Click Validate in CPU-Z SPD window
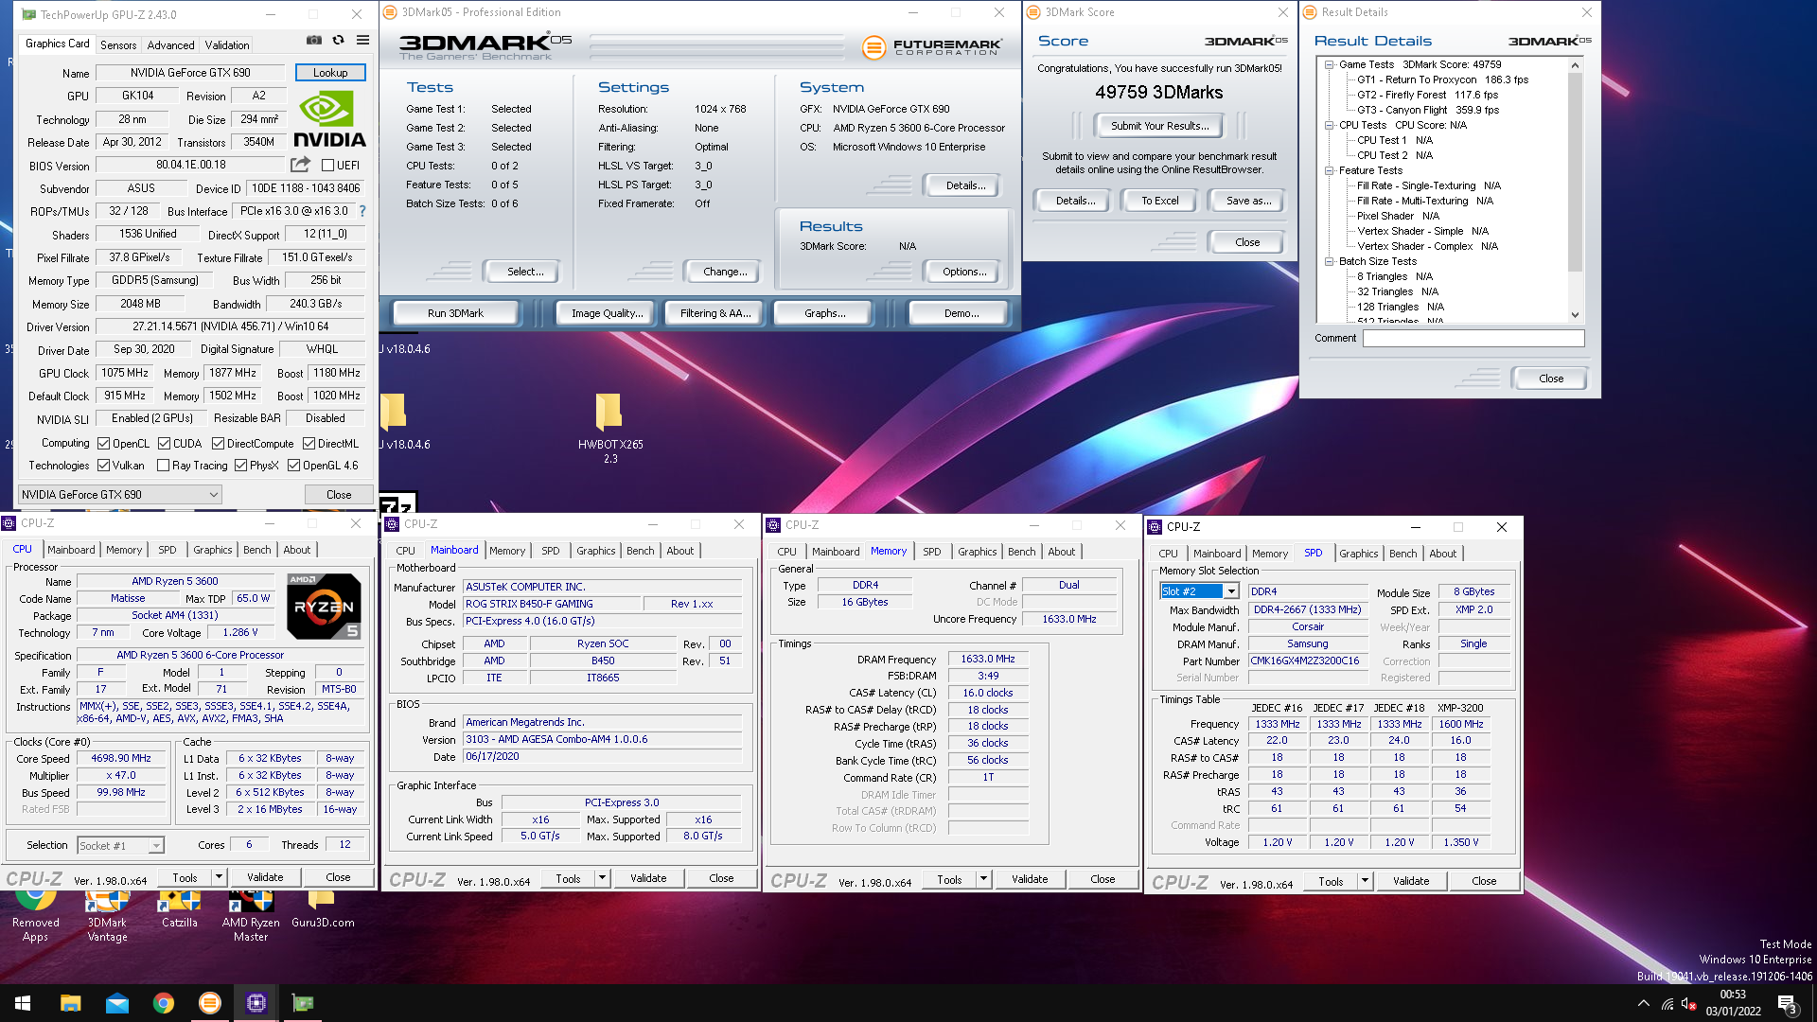 point(1411,880)
